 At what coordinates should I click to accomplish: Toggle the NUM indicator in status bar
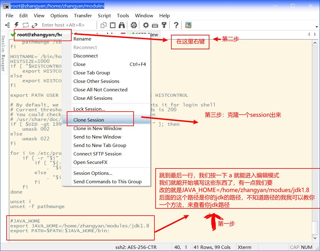[306, 247]
